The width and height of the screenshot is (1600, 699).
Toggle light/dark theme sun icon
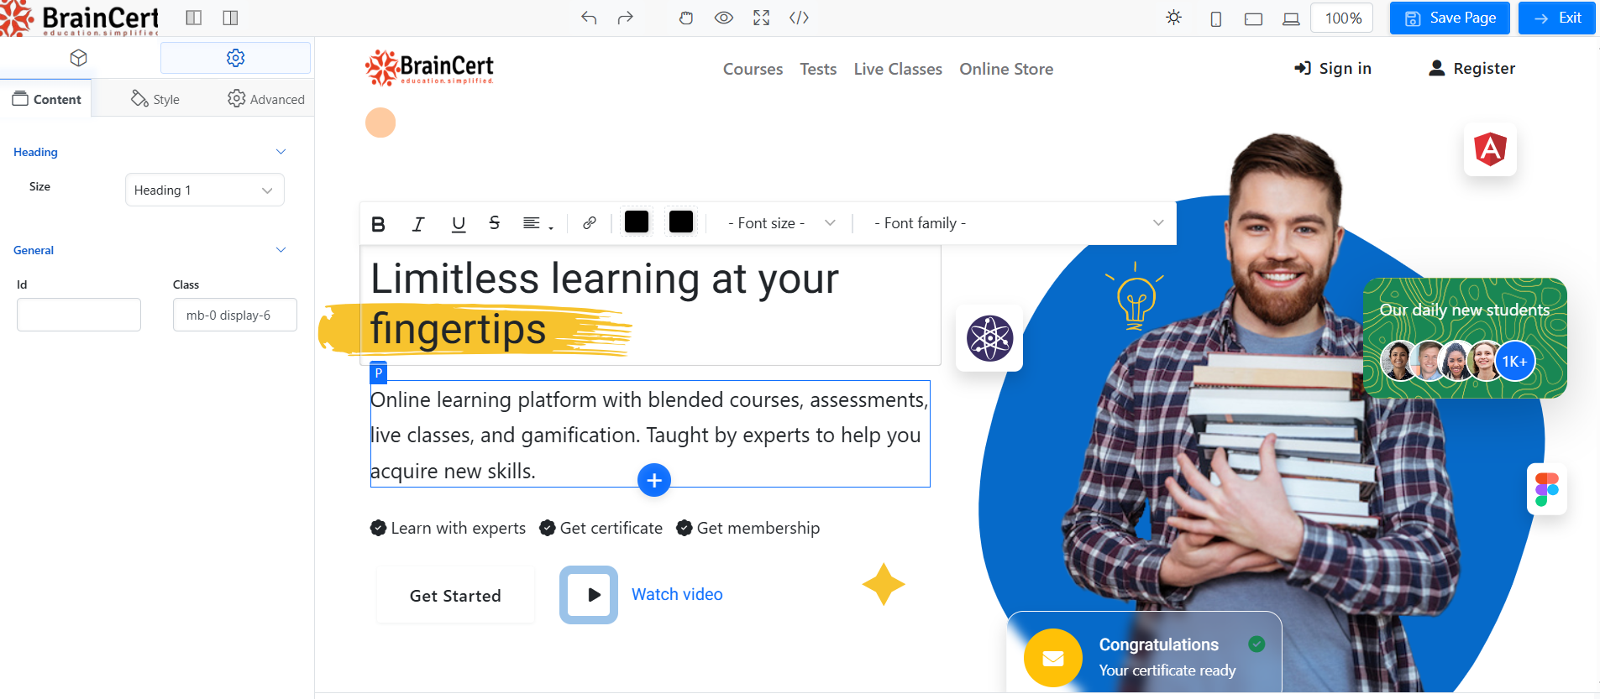[1174, 18]
